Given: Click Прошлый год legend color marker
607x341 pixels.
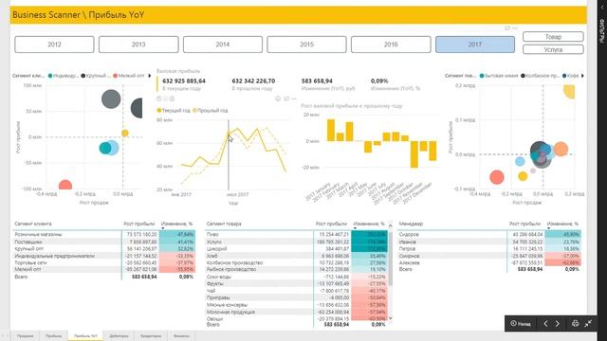Looking at the screenshot, I should pyautogui.click(x=194, y=110).
